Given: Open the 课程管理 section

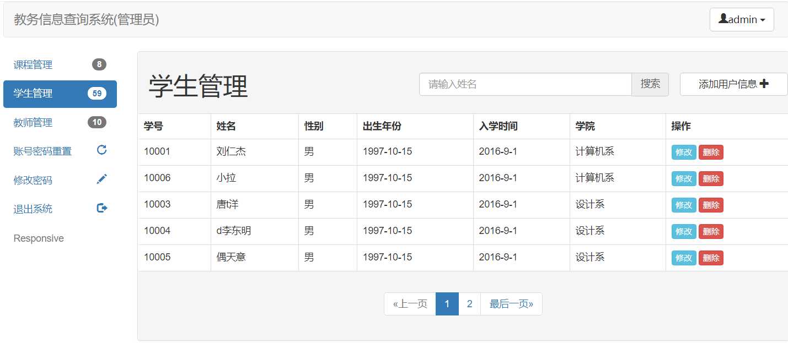Looking at the screenshot, I should pos(33,64).
